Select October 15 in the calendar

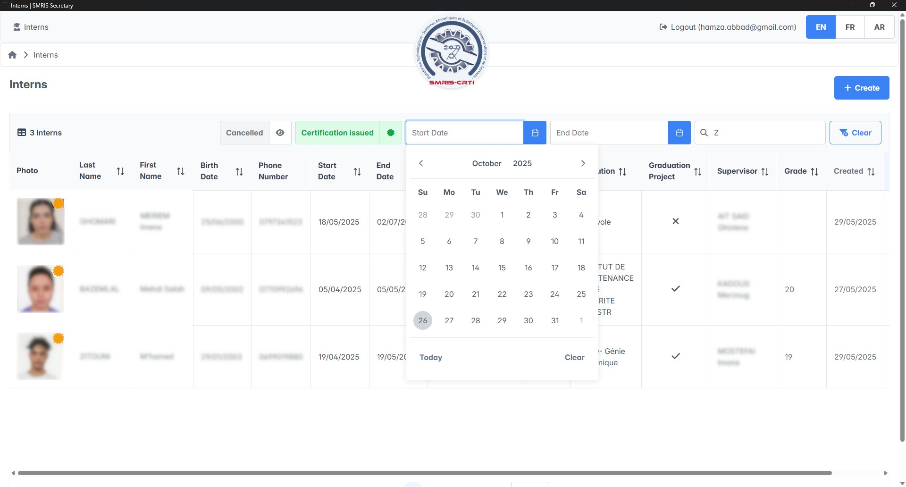[502, 268]
